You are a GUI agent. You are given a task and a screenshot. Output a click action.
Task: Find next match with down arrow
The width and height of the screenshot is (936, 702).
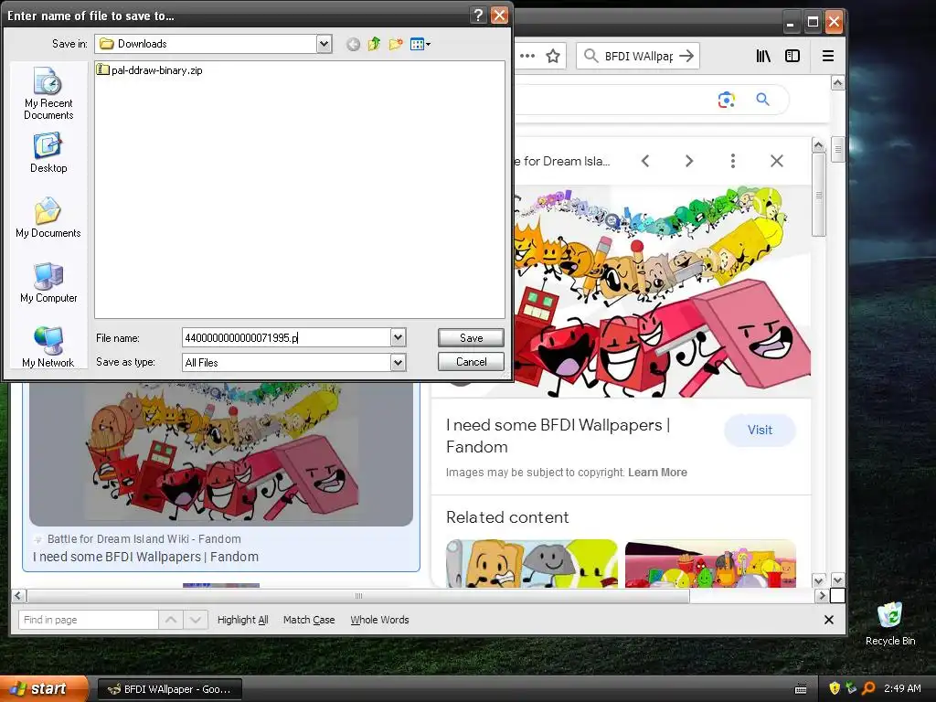point(196,620)
